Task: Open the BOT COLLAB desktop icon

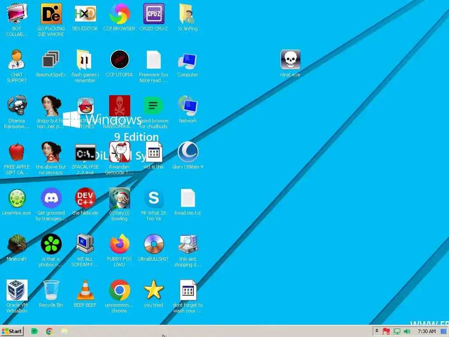Action: pos(17,19)
